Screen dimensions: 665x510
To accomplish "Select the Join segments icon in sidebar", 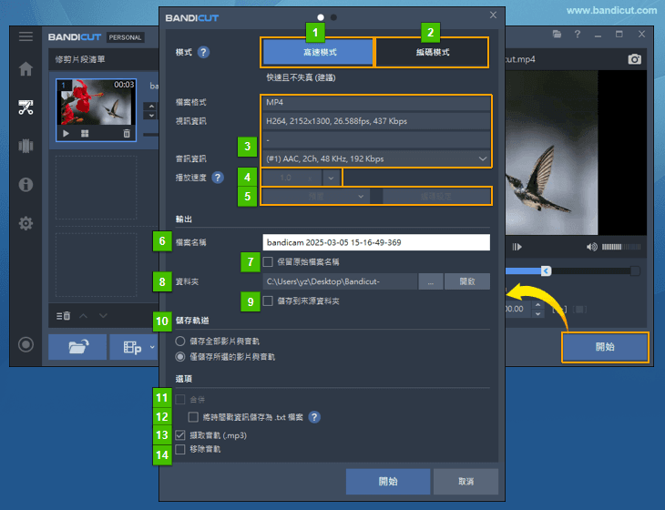I will 26,146.
